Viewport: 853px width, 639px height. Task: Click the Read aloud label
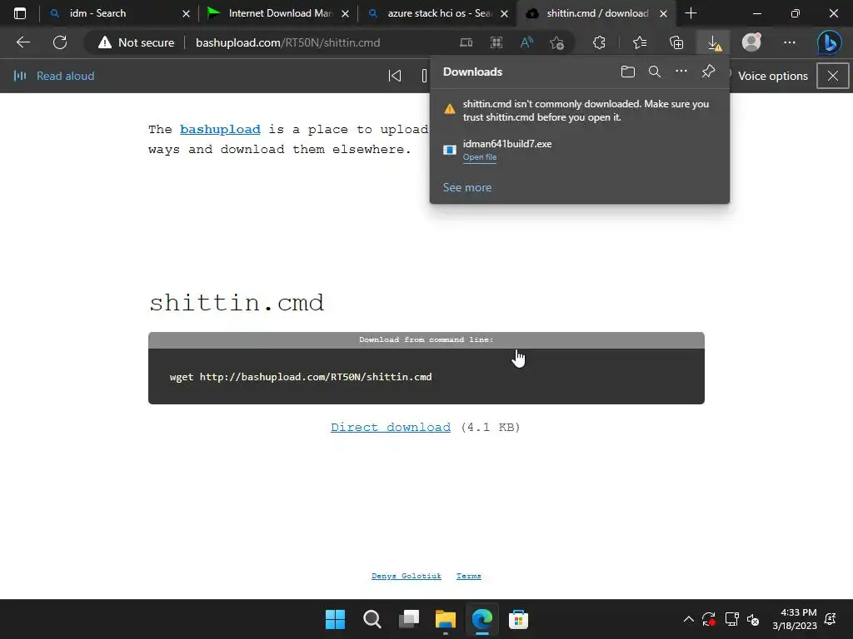65,76
